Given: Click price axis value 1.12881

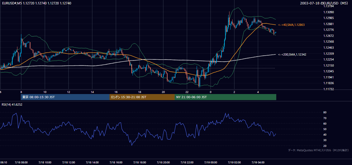Looking at the screenshot, I should pos(328,24).
